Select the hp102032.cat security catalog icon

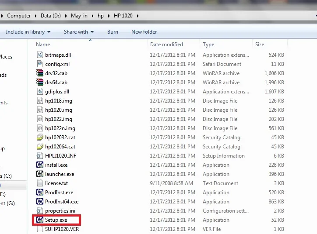pyautogui.click(x=40, y=138)
